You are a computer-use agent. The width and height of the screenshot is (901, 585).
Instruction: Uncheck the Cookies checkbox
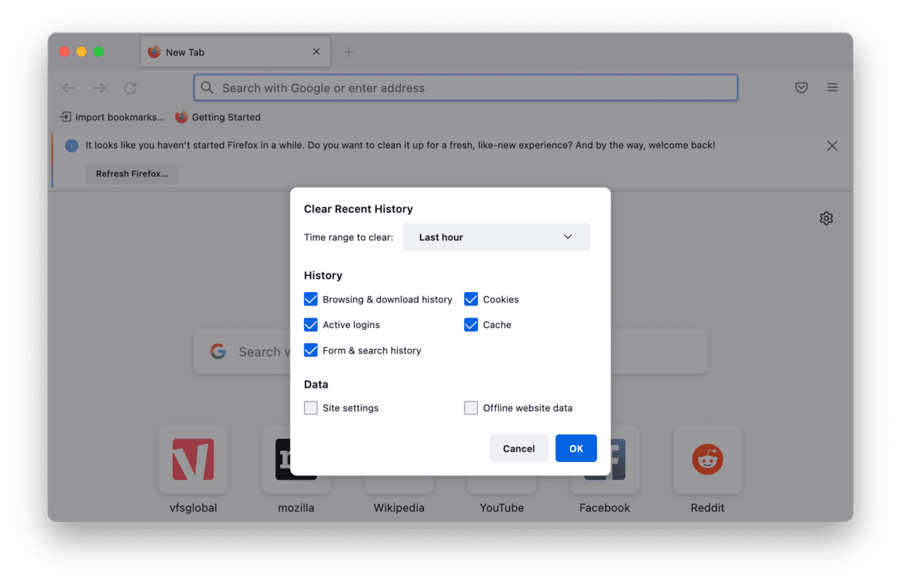click(471, 300)
